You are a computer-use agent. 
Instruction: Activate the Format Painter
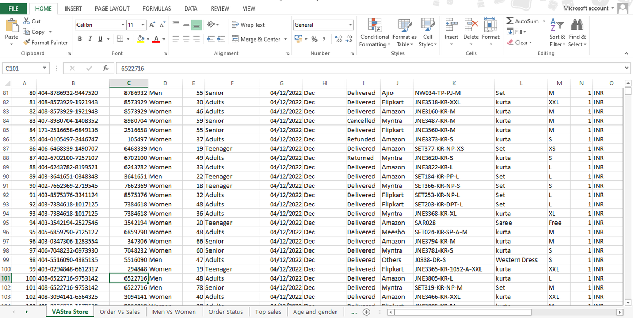coord(45,43)
